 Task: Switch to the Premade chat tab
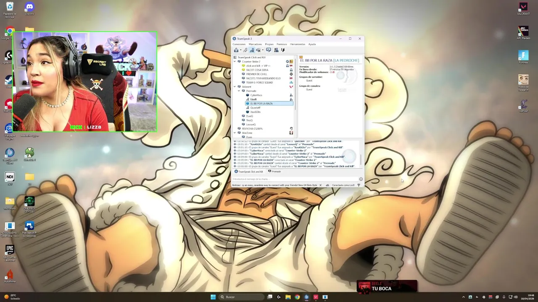(274, 172)
